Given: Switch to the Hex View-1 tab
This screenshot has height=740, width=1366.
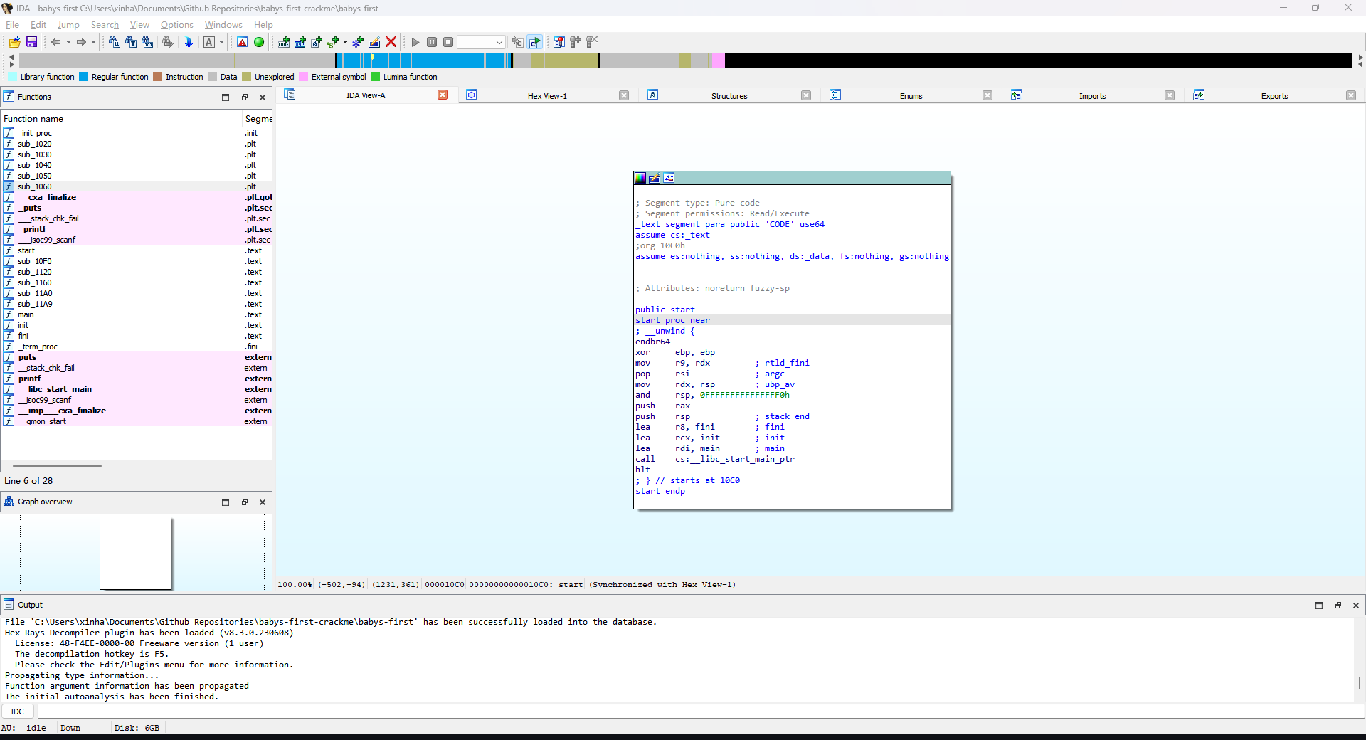Looking at the screenshot, I should point(547,96).
